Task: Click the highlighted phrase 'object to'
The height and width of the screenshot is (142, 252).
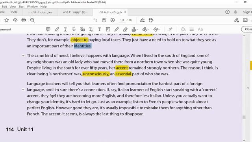Action: [80, 40]
